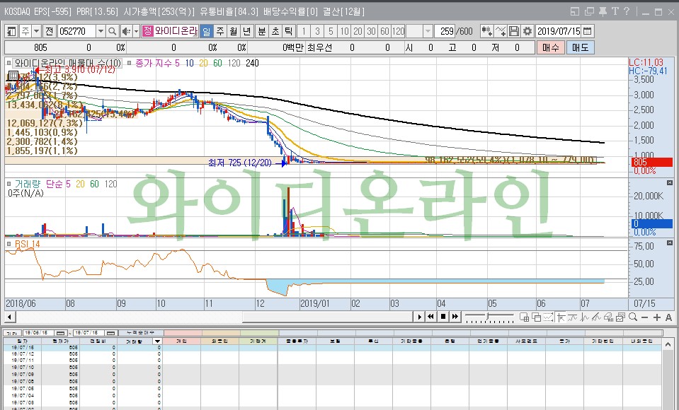Toggle the left side panel icon
This screenshot has width=679, height=410.
[x=11, y=31]
